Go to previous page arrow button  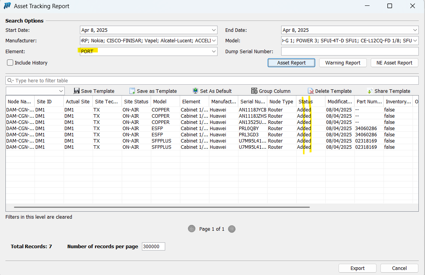[192, 229]
